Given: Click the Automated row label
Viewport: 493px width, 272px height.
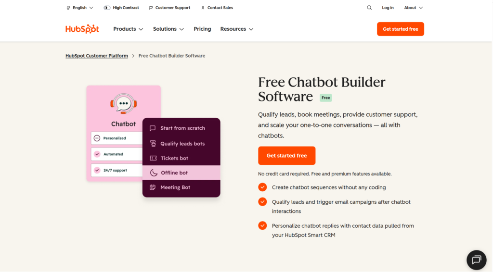Looking at the screenshot, I should pos(113,154).
